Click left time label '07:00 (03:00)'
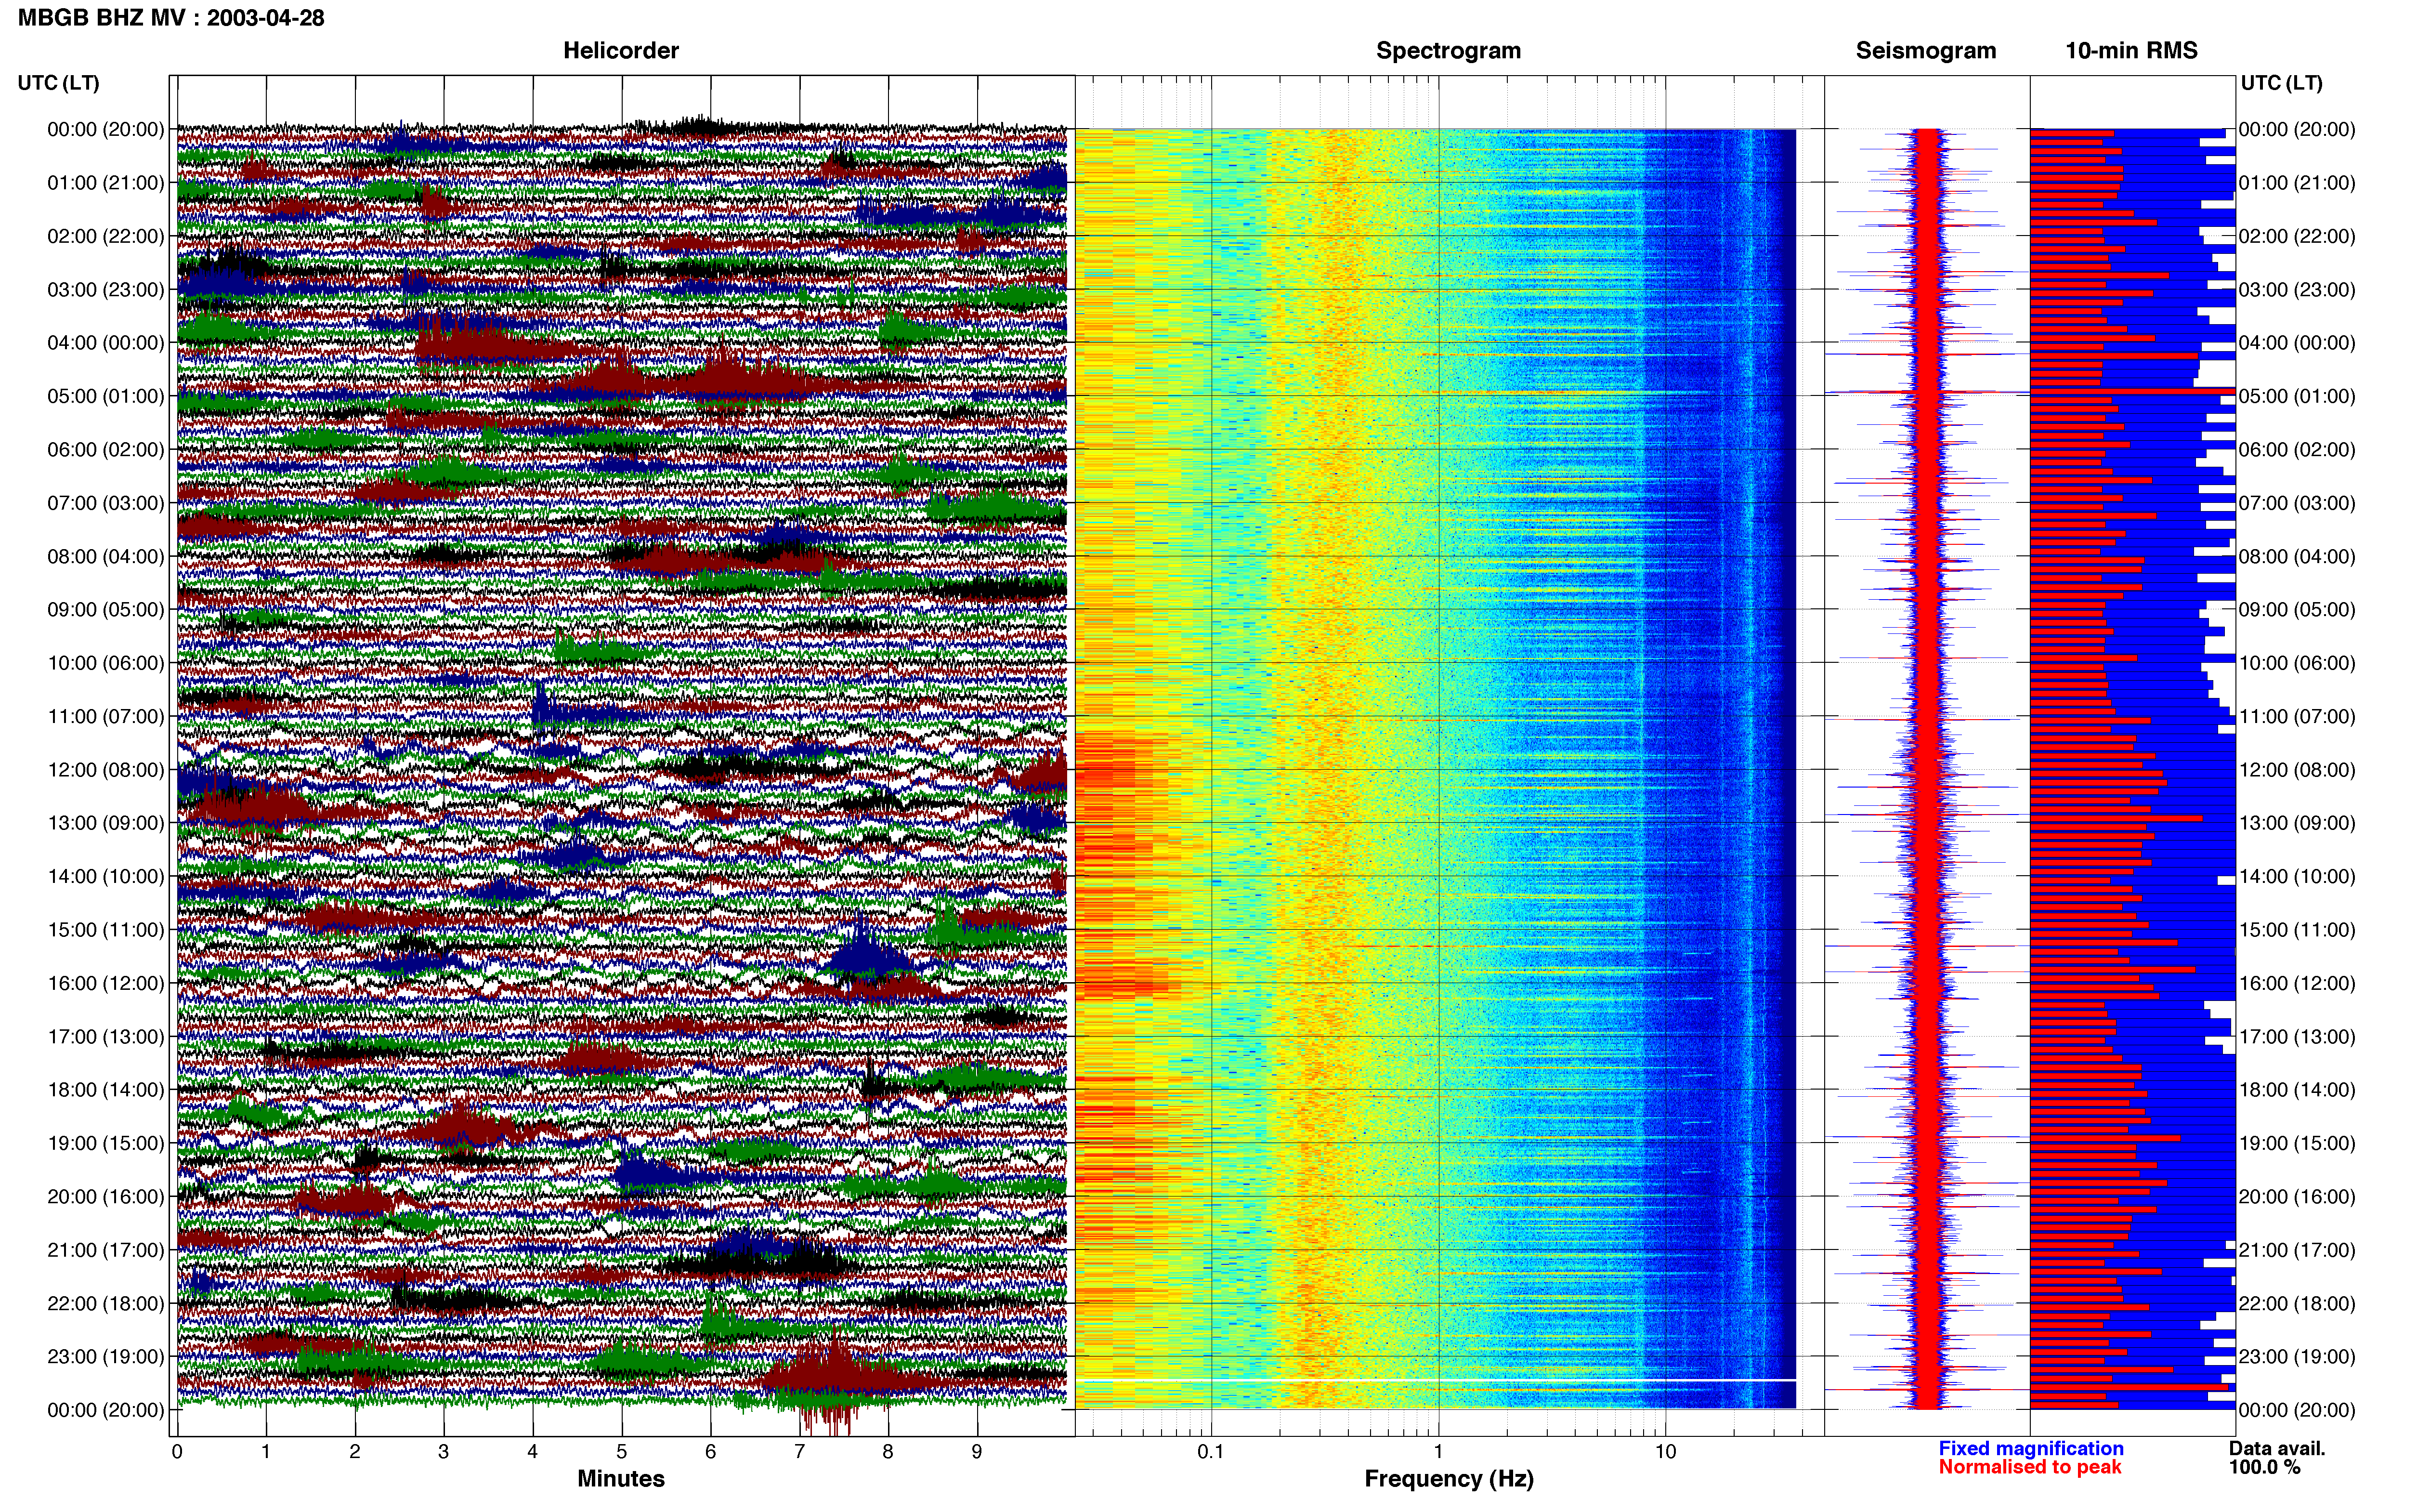Image resolution: width=2417 pixels, height=1512 pixels. pyautogui.click(x=106, y=503)
